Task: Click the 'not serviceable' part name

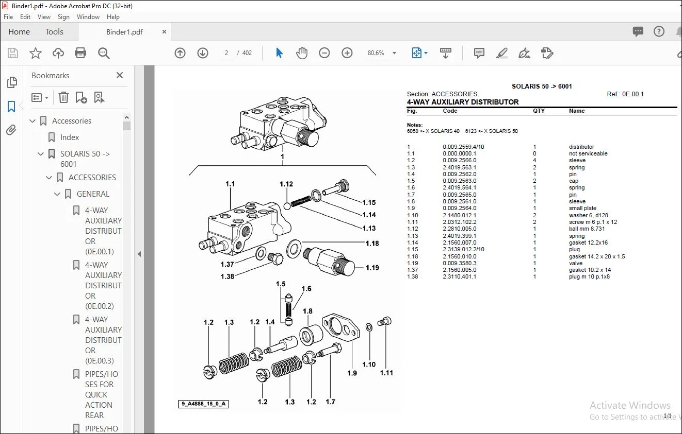Action: (x=588, y=153)
